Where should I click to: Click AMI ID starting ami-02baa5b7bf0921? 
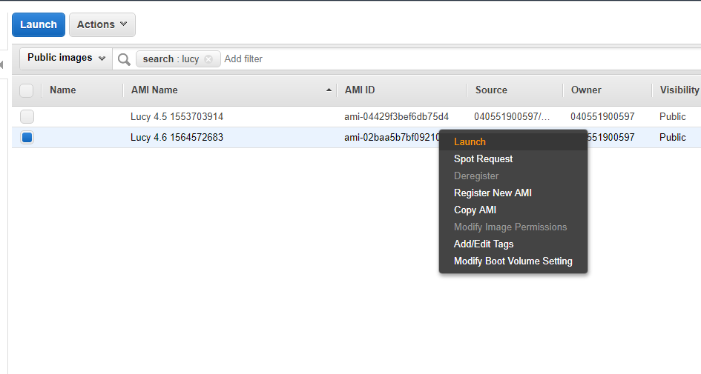(x=392, y=138)
